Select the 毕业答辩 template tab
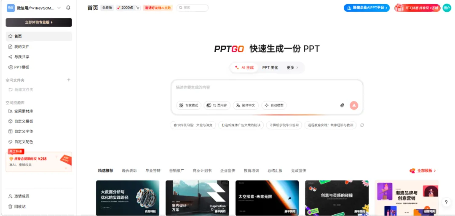 point(153,171)
